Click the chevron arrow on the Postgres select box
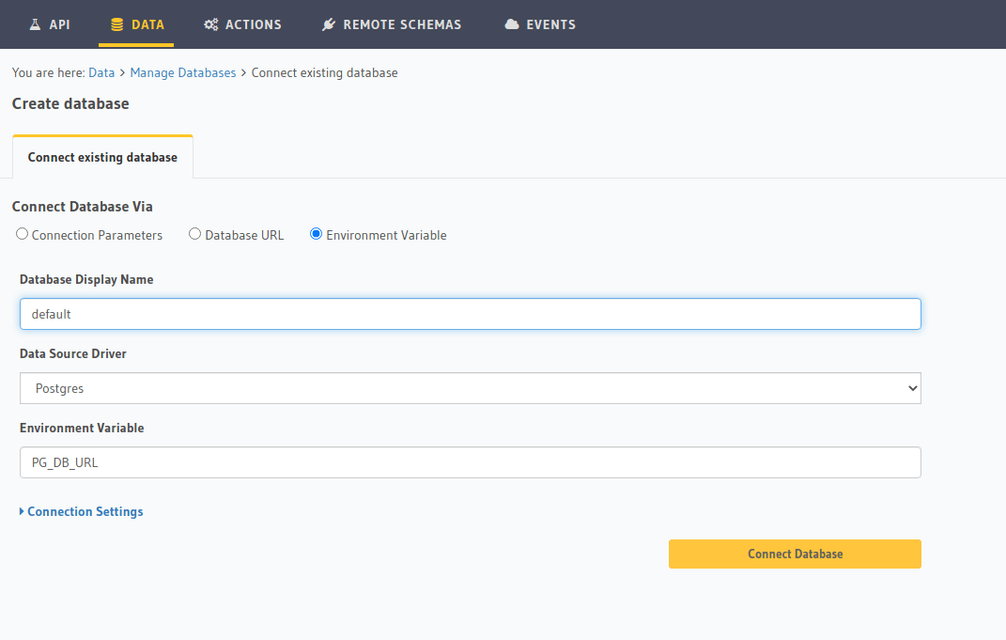 911,388
